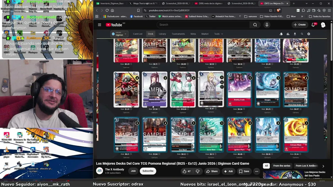The height and width of the screenshot is (187, 333).
Task: Open the Brave Shields lion icon
Action: (278, 10)
